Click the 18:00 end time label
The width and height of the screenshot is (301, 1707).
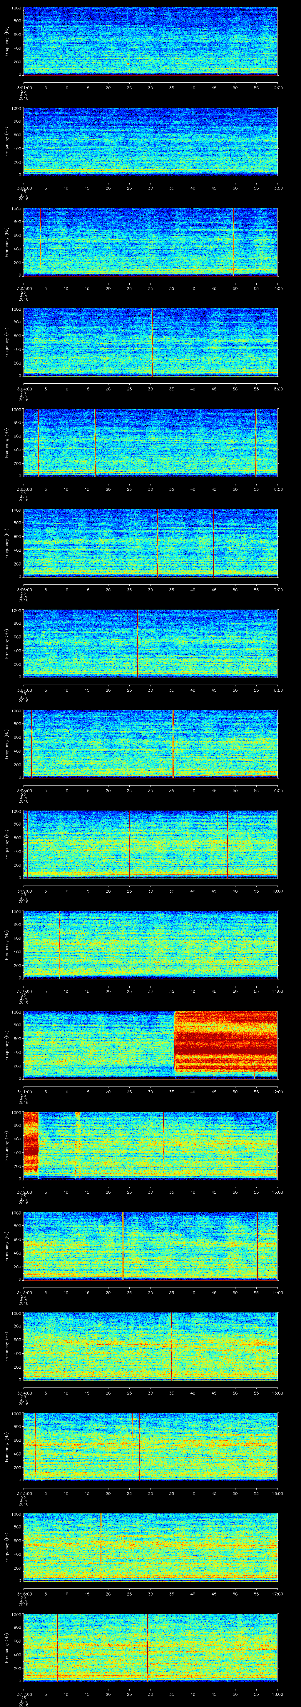[x=278, y=1694]
